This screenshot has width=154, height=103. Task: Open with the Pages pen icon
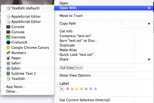pos(8,58)
